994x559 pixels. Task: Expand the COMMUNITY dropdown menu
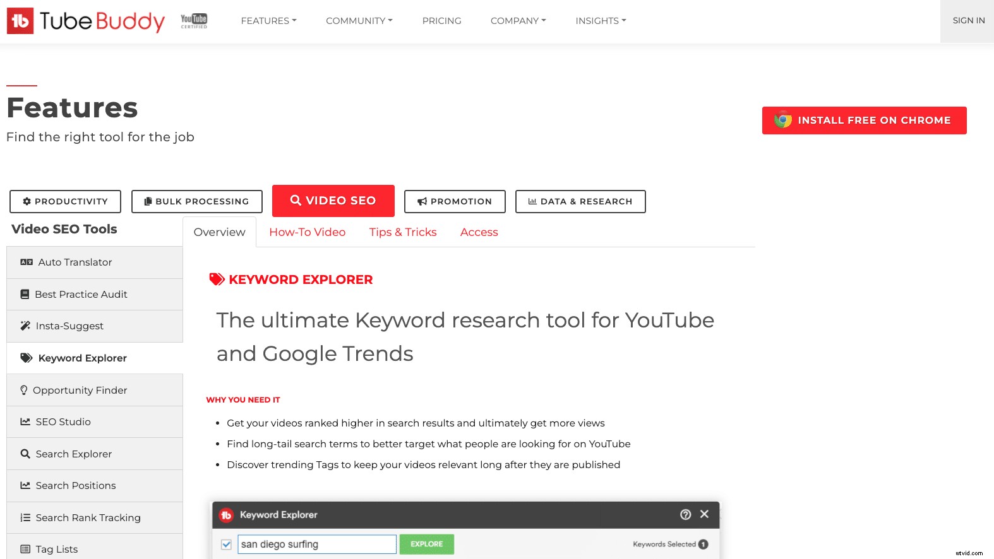[x=359, y=21]
